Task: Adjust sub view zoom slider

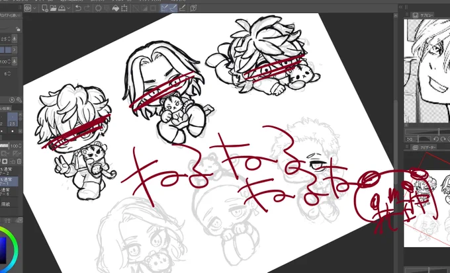Action: [x=427, y=132]
